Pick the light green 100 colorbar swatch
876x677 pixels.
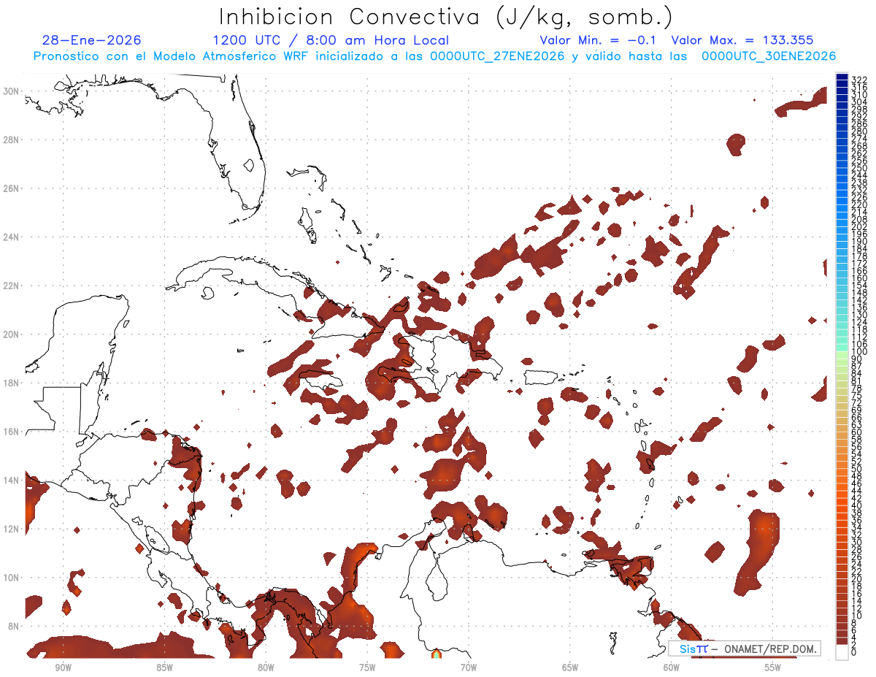tap(842, 355)
